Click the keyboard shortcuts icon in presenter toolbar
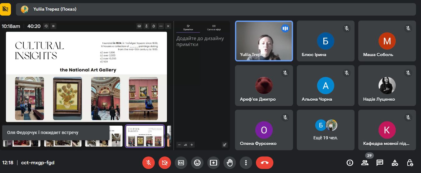The image size is (421, 173). [x=139, y=26]
